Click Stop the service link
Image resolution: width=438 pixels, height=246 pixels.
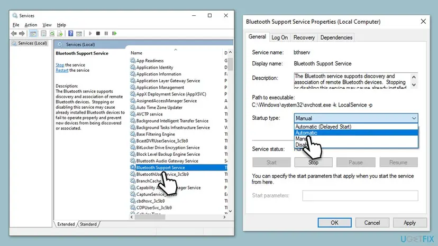tap(60, 65)
